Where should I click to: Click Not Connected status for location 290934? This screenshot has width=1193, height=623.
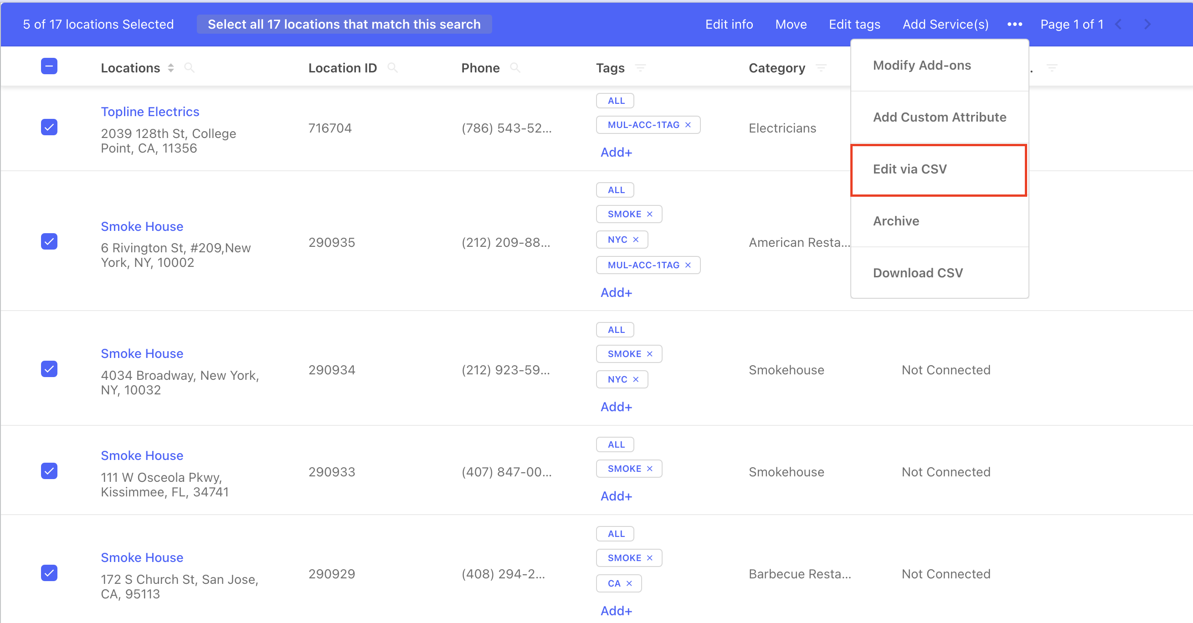pos(946,370)
